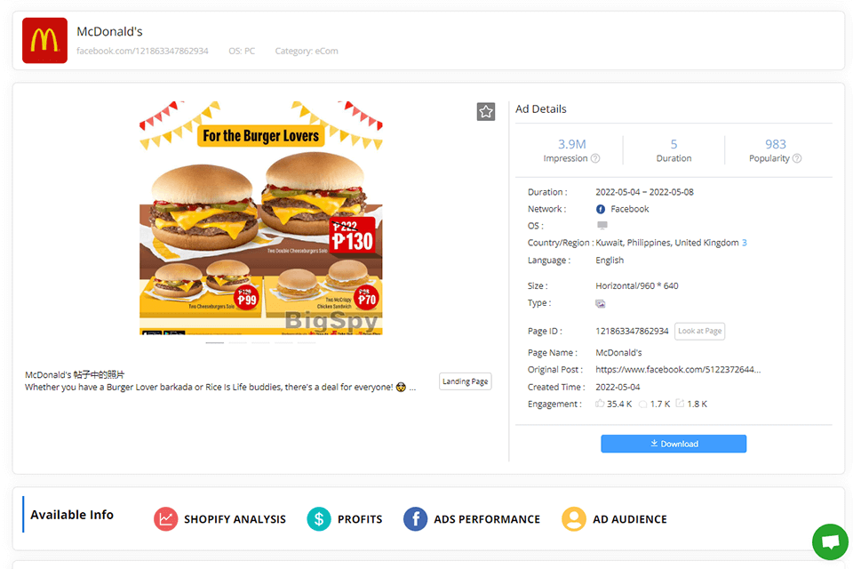Open the green chat support bubble

[x=830, y=541]
